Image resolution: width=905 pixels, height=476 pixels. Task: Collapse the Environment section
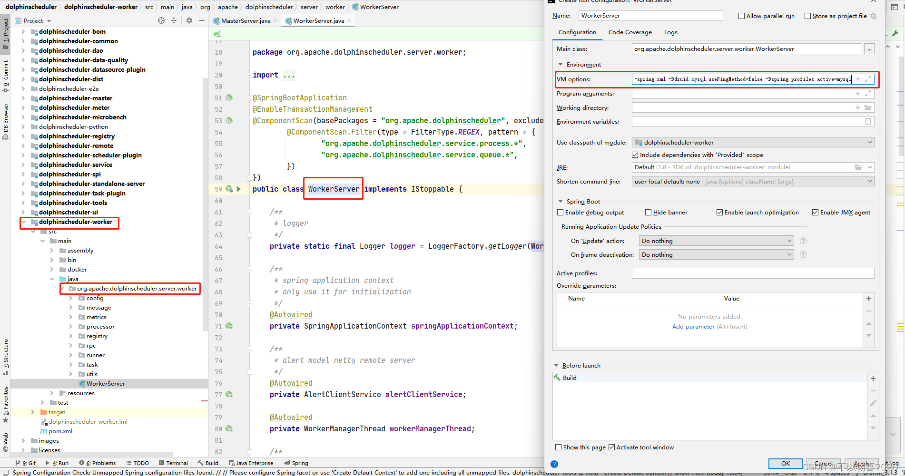561,64
